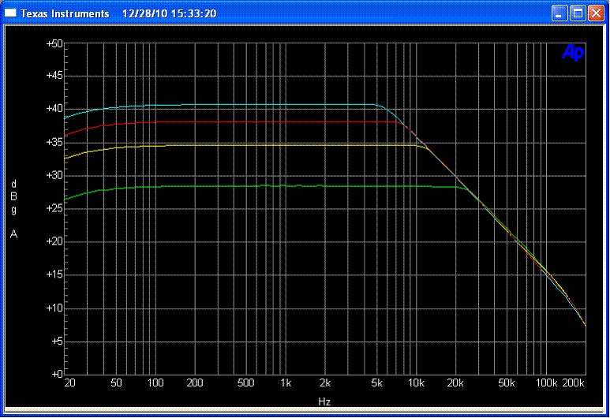Screen dimensions: 610x418
Task: Click the +20 label on the Y axis
Action: point(54,241)
